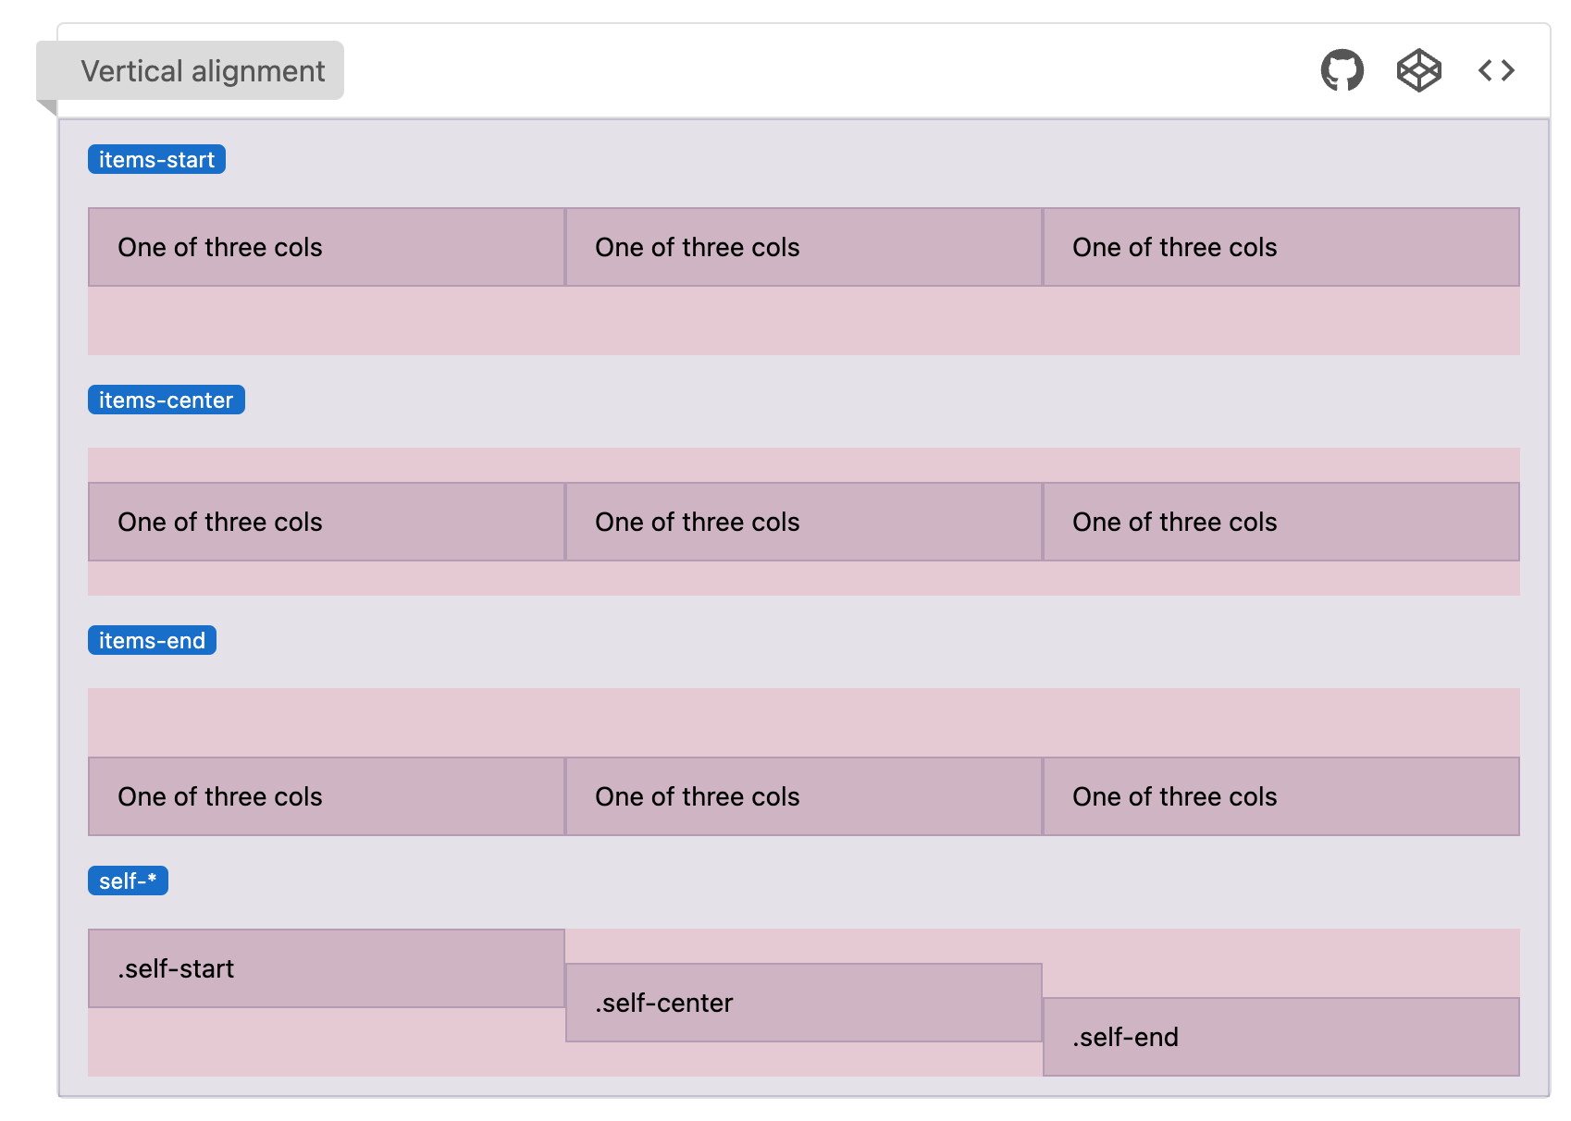Viewport: 1571px width, 1121px height.
Task: Click first column in items-center row
Action: click(x=327, y=522)
